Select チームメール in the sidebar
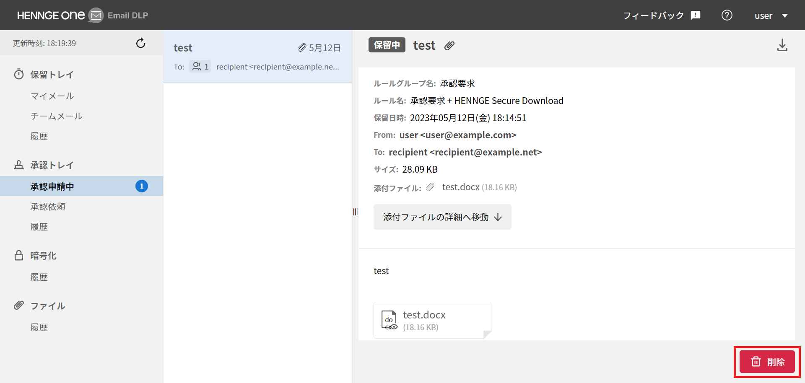The height and width of the screenshot is (383, 805). (57, 116)
